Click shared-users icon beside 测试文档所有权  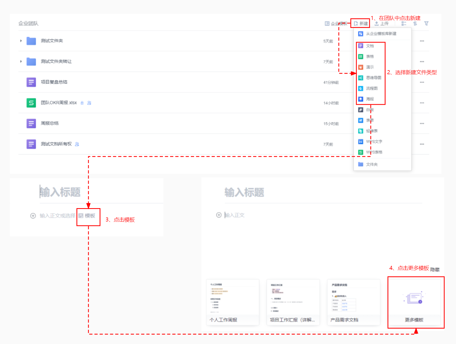coord(77,144)
